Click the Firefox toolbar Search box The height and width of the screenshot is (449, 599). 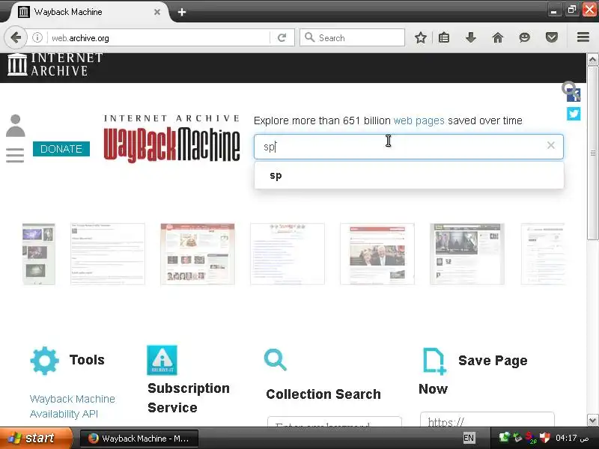pyautogui.click(x=352, y=38)
